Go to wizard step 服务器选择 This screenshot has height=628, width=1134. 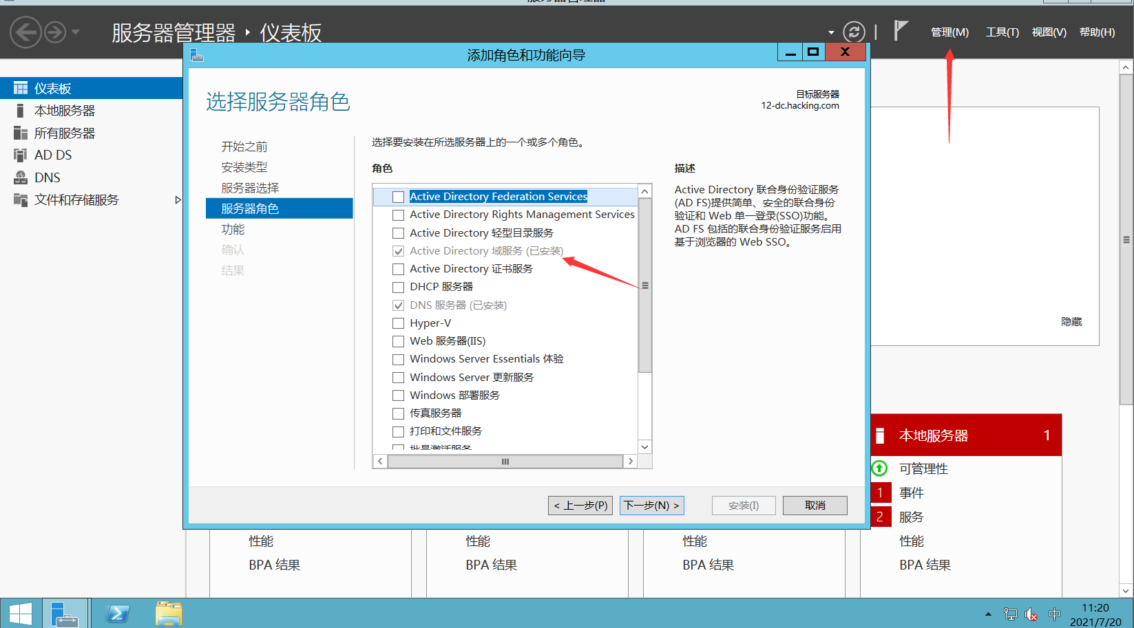tap(250, 188)
